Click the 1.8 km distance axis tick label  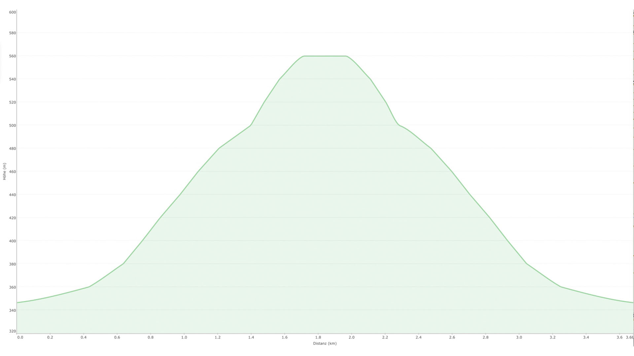click(318, 337)
